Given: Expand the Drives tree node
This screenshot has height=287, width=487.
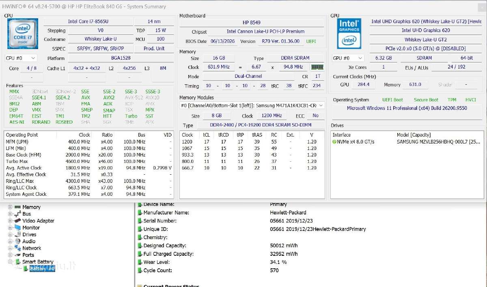Looking at the screenshot, I should (10, 235).
